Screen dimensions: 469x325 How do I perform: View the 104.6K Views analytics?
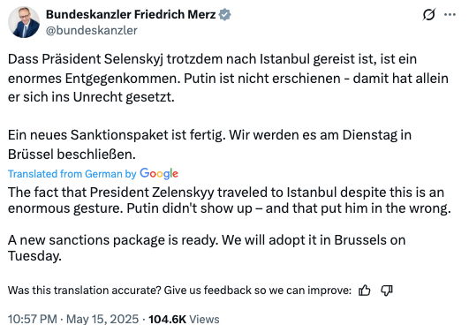point(184,319)
